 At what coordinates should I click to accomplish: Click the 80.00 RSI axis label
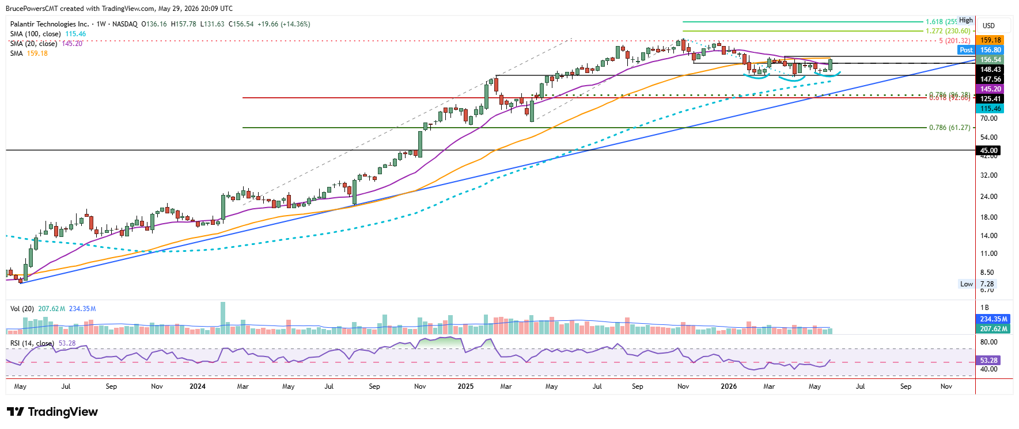click(988, 342)
